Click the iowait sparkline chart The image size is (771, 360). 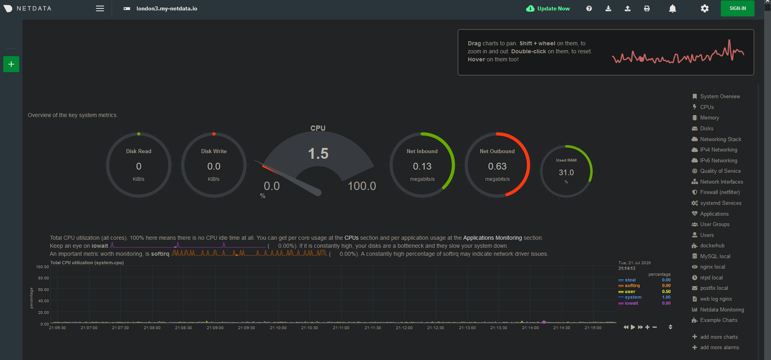pyautogui.click(x=188, y=245)
